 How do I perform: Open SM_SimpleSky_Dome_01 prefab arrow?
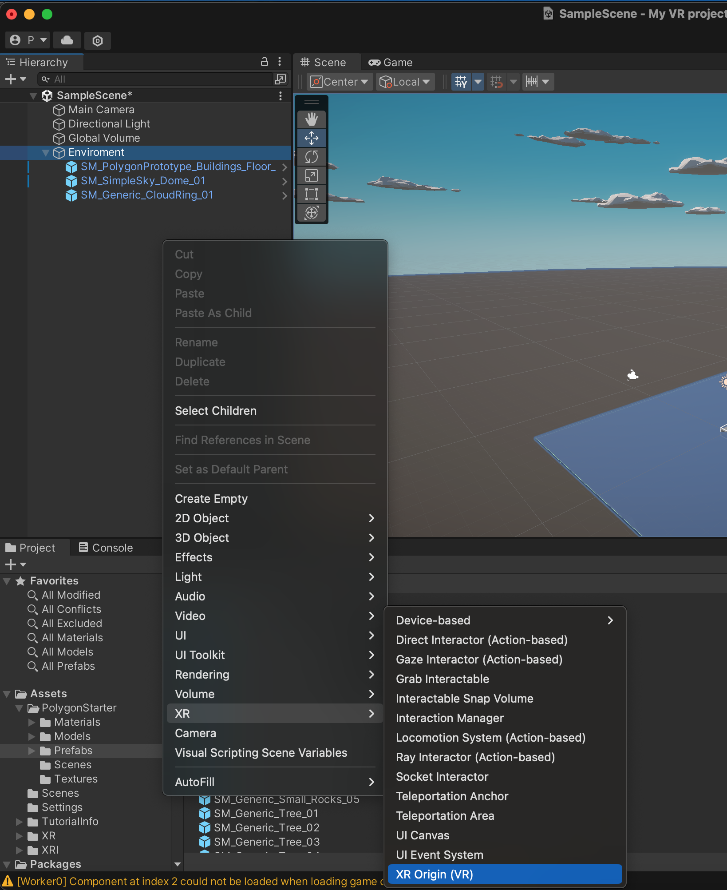tap(284, 181)
